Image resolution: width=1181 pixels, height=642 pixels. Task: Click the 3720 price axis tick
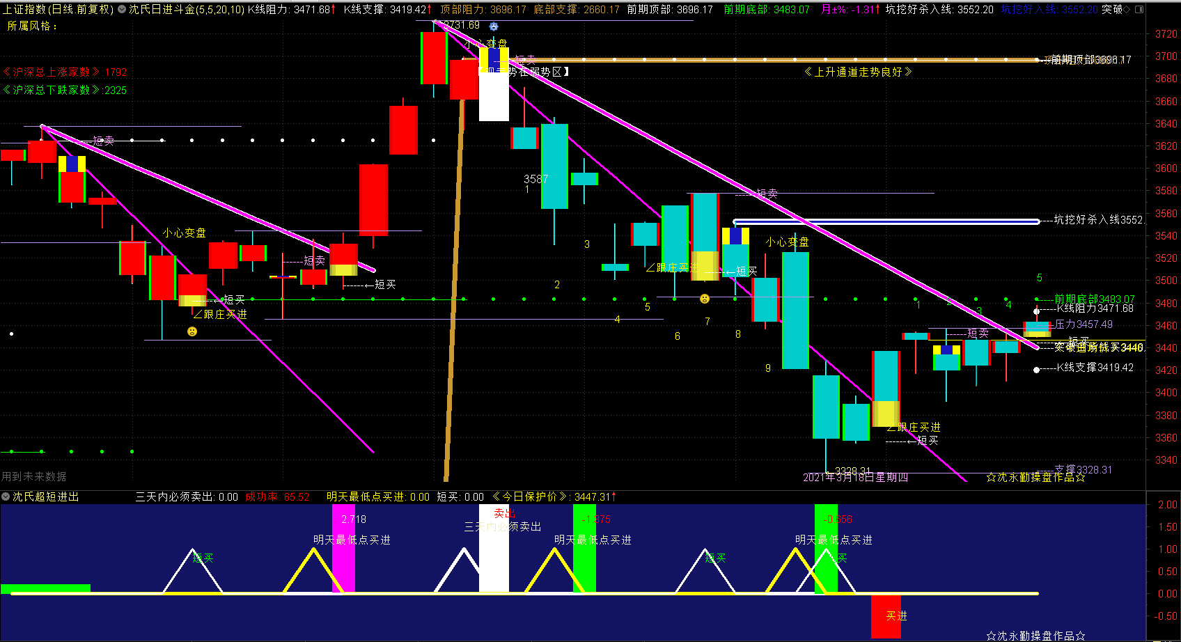coord(1166,33)
